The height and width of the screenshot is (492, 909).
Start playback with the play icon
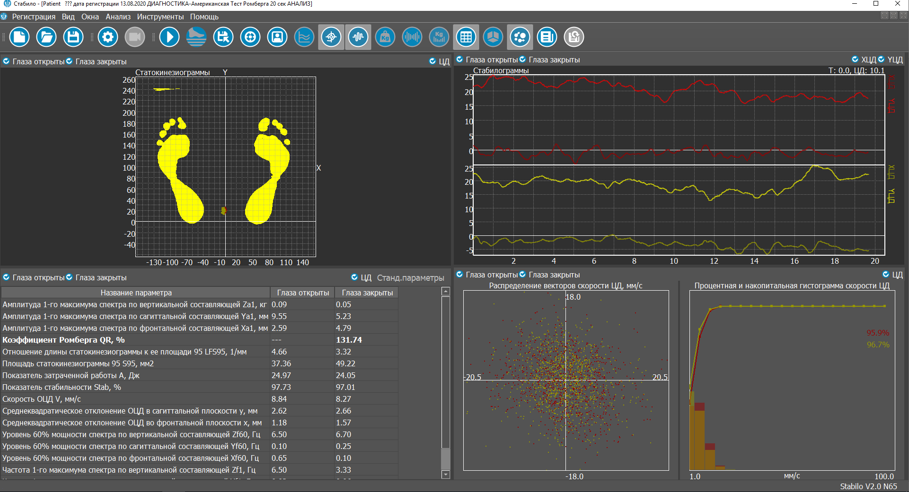pos(169,37)
